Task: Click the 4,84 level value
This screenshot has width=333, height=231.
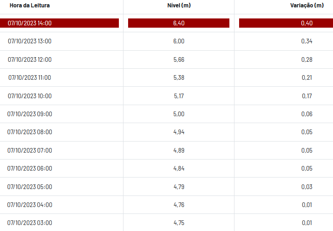Action: [179, 168]
